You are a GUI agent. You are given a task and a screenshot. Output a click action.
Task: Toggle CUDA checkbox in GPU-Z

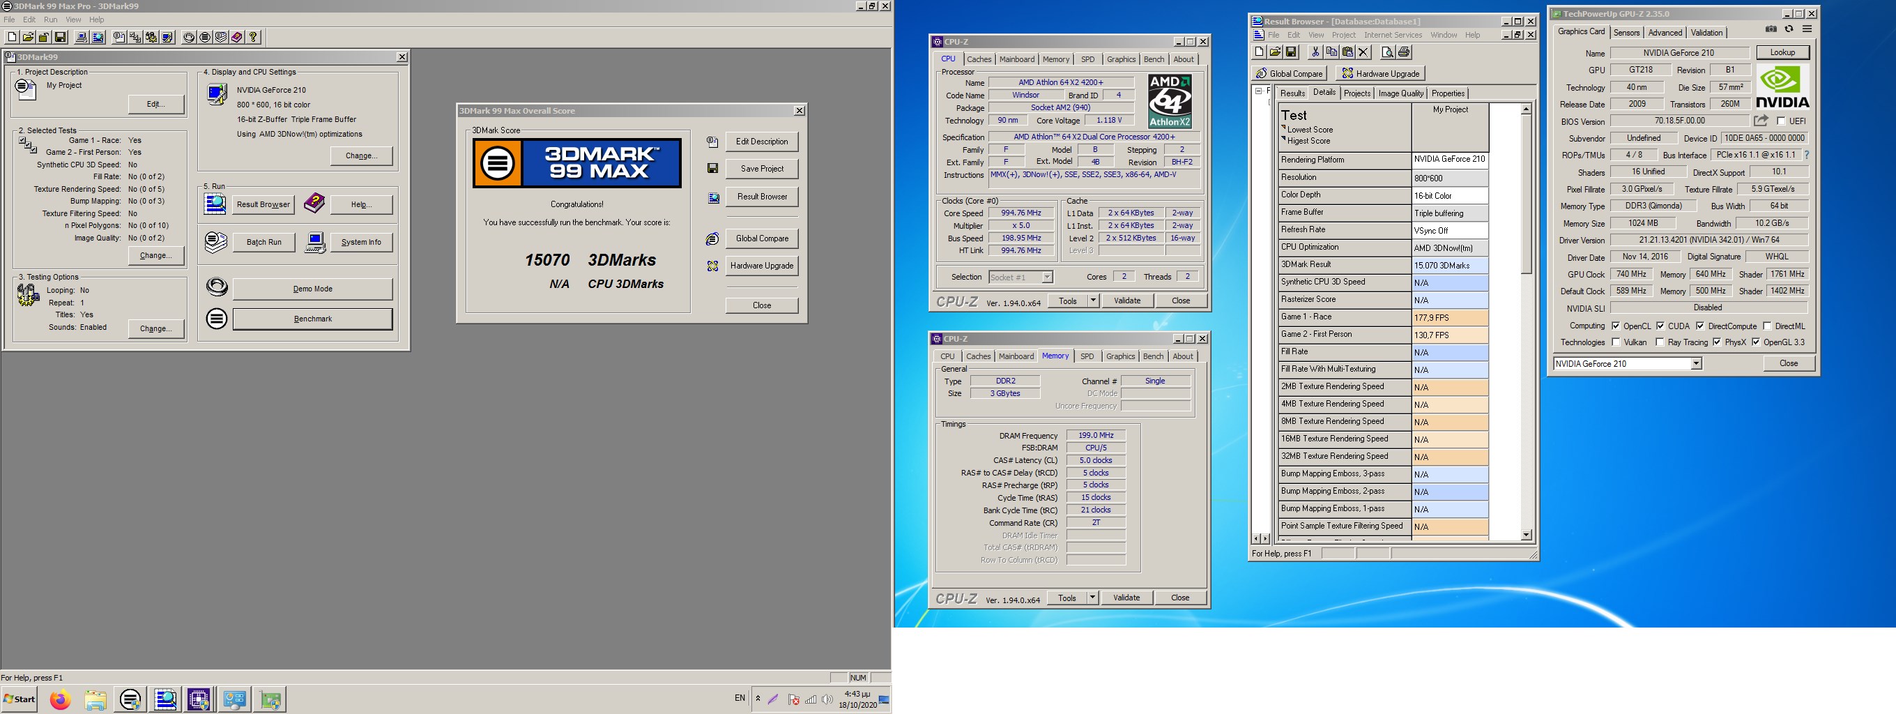pos(1660,326)
